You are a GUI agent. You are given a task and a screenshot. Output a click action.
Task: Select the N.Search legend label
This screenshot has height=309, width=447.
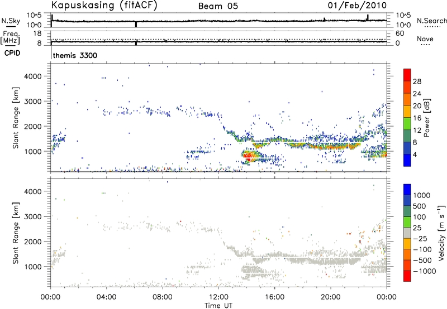pyautogui.click(x=431, y=21)
